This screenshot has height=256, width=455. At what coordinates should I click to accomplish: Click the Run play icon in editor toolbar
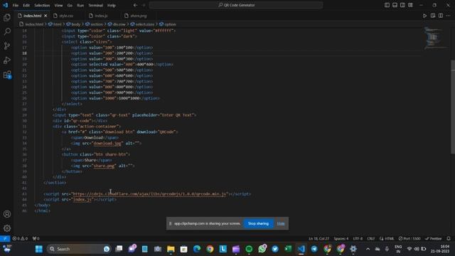click(x=425, y=16)
